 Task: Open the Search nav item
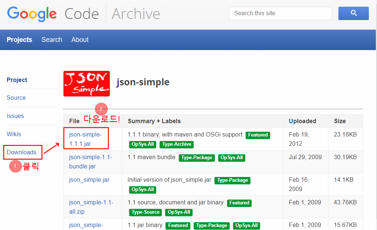[x=52, y=40]
